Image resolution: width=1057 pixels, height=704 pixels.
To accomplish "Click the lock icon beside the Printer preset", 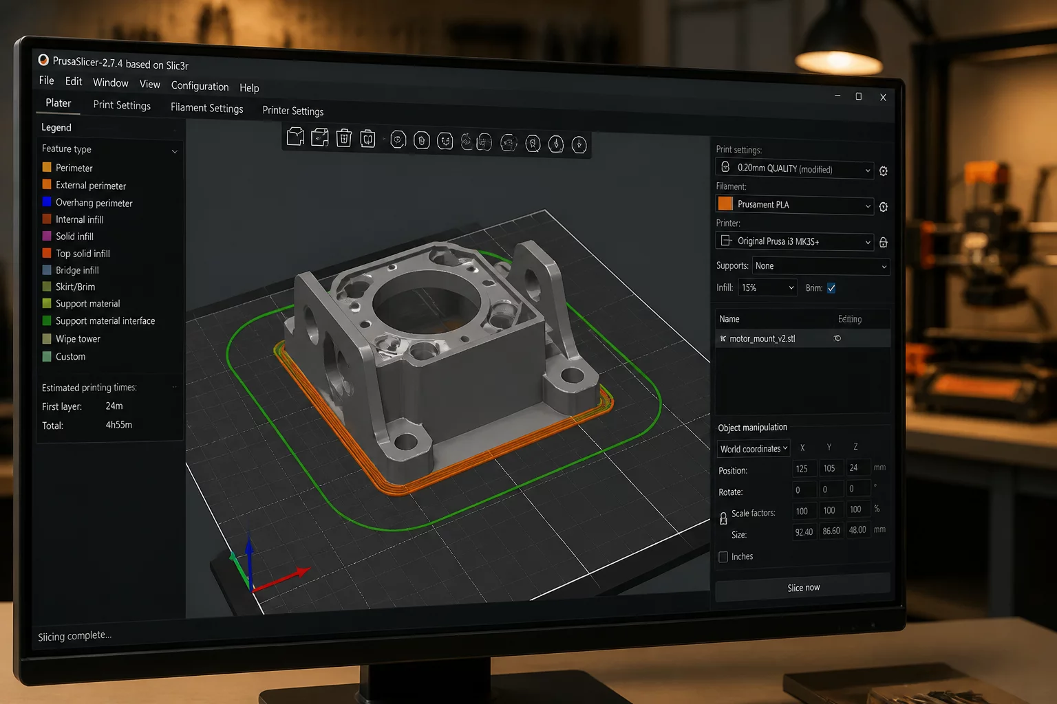I will pyautogui.click(x=884, y=243).
